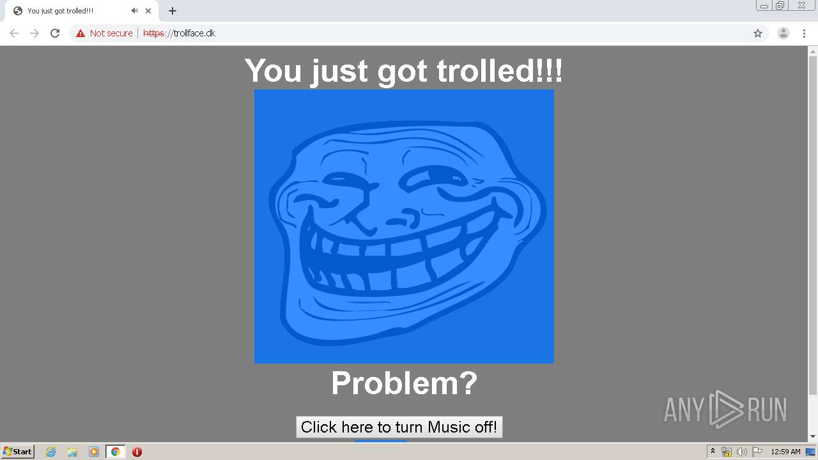Click the network tray icon
This screenshot has width=818, height=460.
[x=727, y=452]
